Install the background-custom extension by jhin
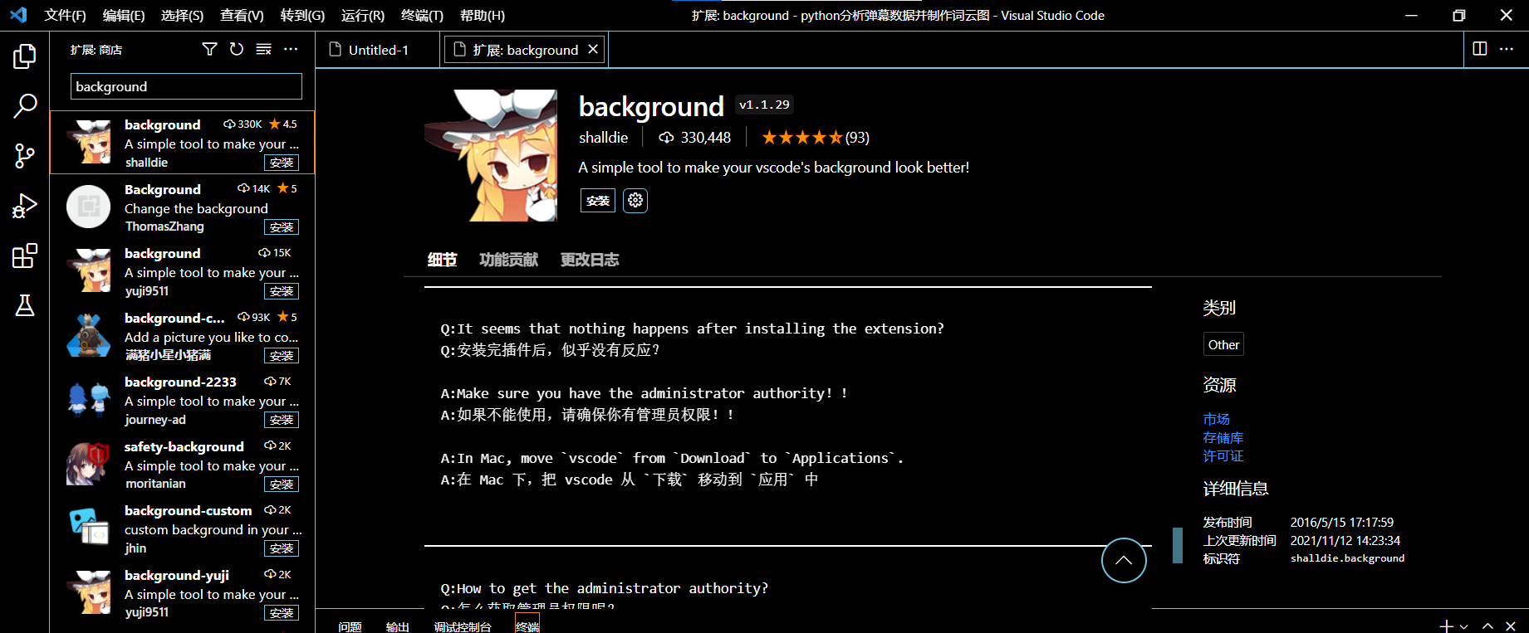This screenshot has height=633, width=1529. (282, 548)
